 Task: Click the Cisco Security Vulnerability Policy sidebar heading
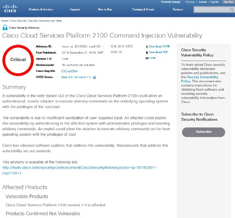point(197,53)
